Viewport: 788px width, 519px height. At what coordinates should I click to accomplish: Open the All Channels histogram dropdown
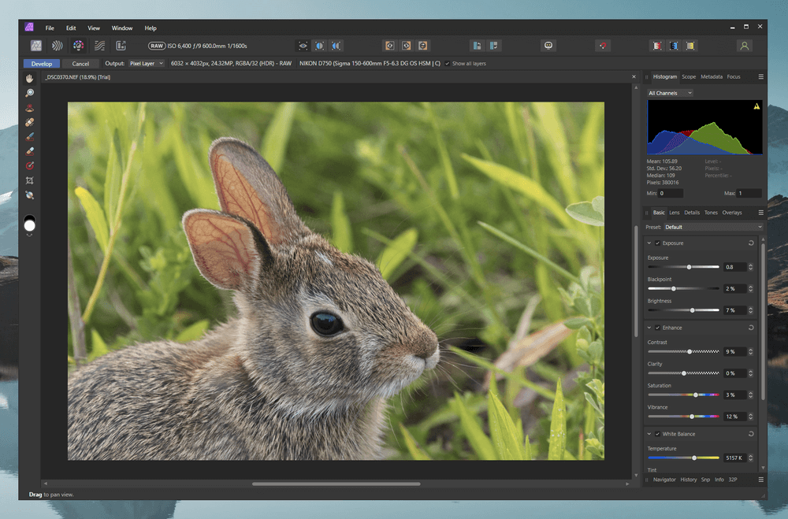click(670, 93)
